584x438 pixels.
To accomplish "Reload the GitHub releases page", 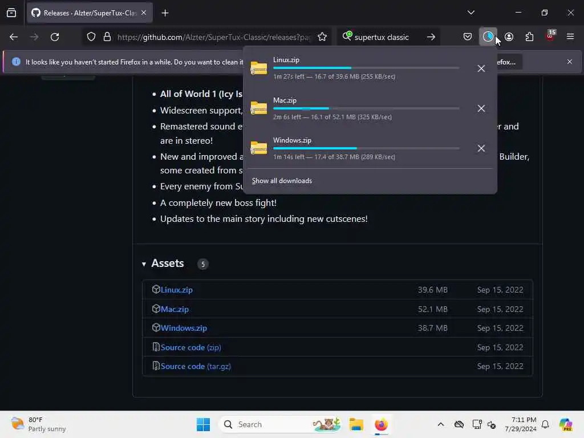I will click(x=55, y=37).
